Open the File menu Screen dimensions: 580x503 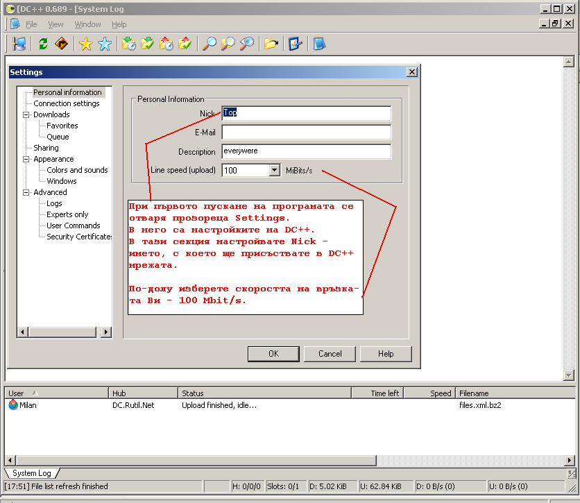pyautogui.click(x=31, y=24)
